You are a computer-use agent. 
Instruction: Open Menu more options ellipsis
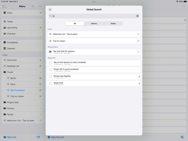pos(40,6)
